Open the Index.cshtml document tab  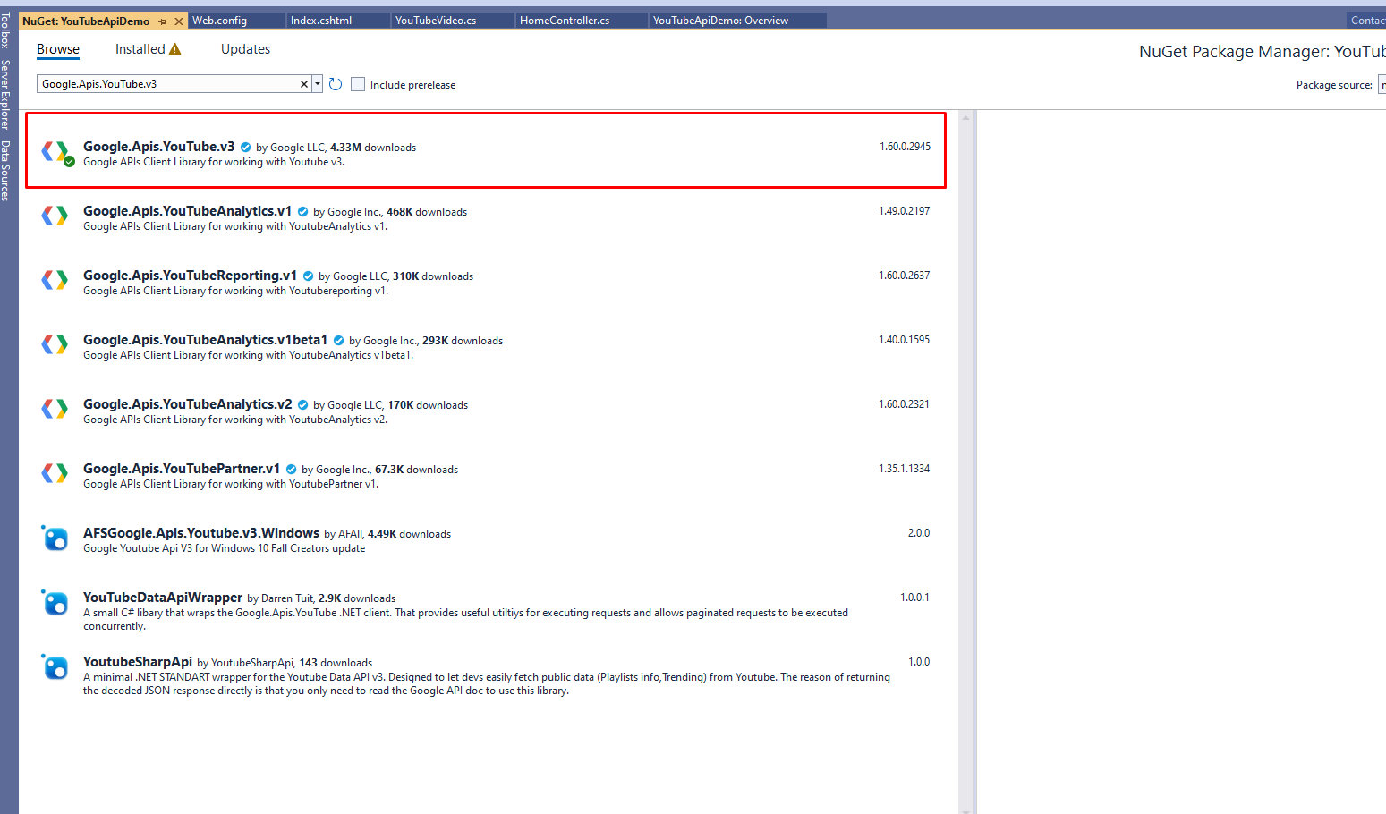click(339, 21)
